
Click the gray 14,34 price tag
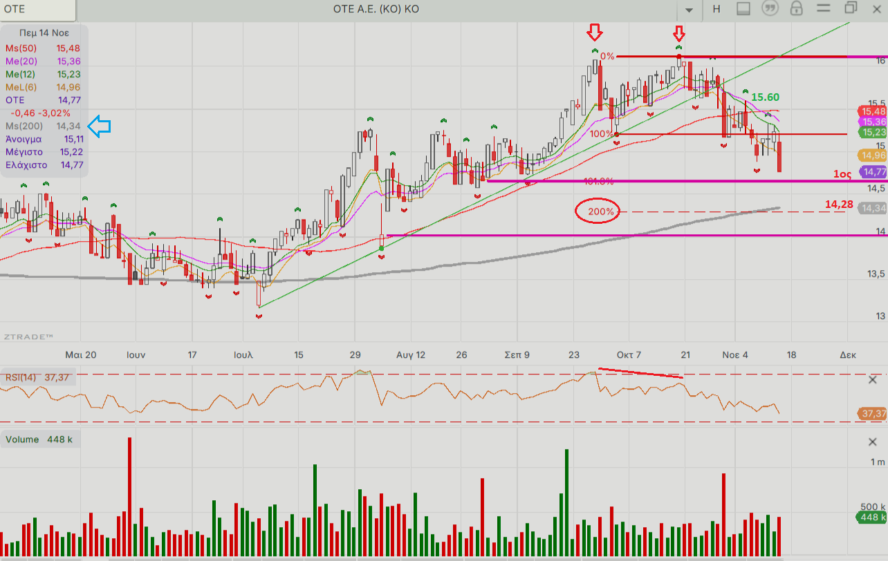872,208
